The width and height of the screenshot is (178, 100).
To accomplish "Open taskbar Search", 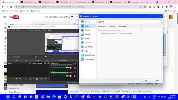I will point(14,97).
